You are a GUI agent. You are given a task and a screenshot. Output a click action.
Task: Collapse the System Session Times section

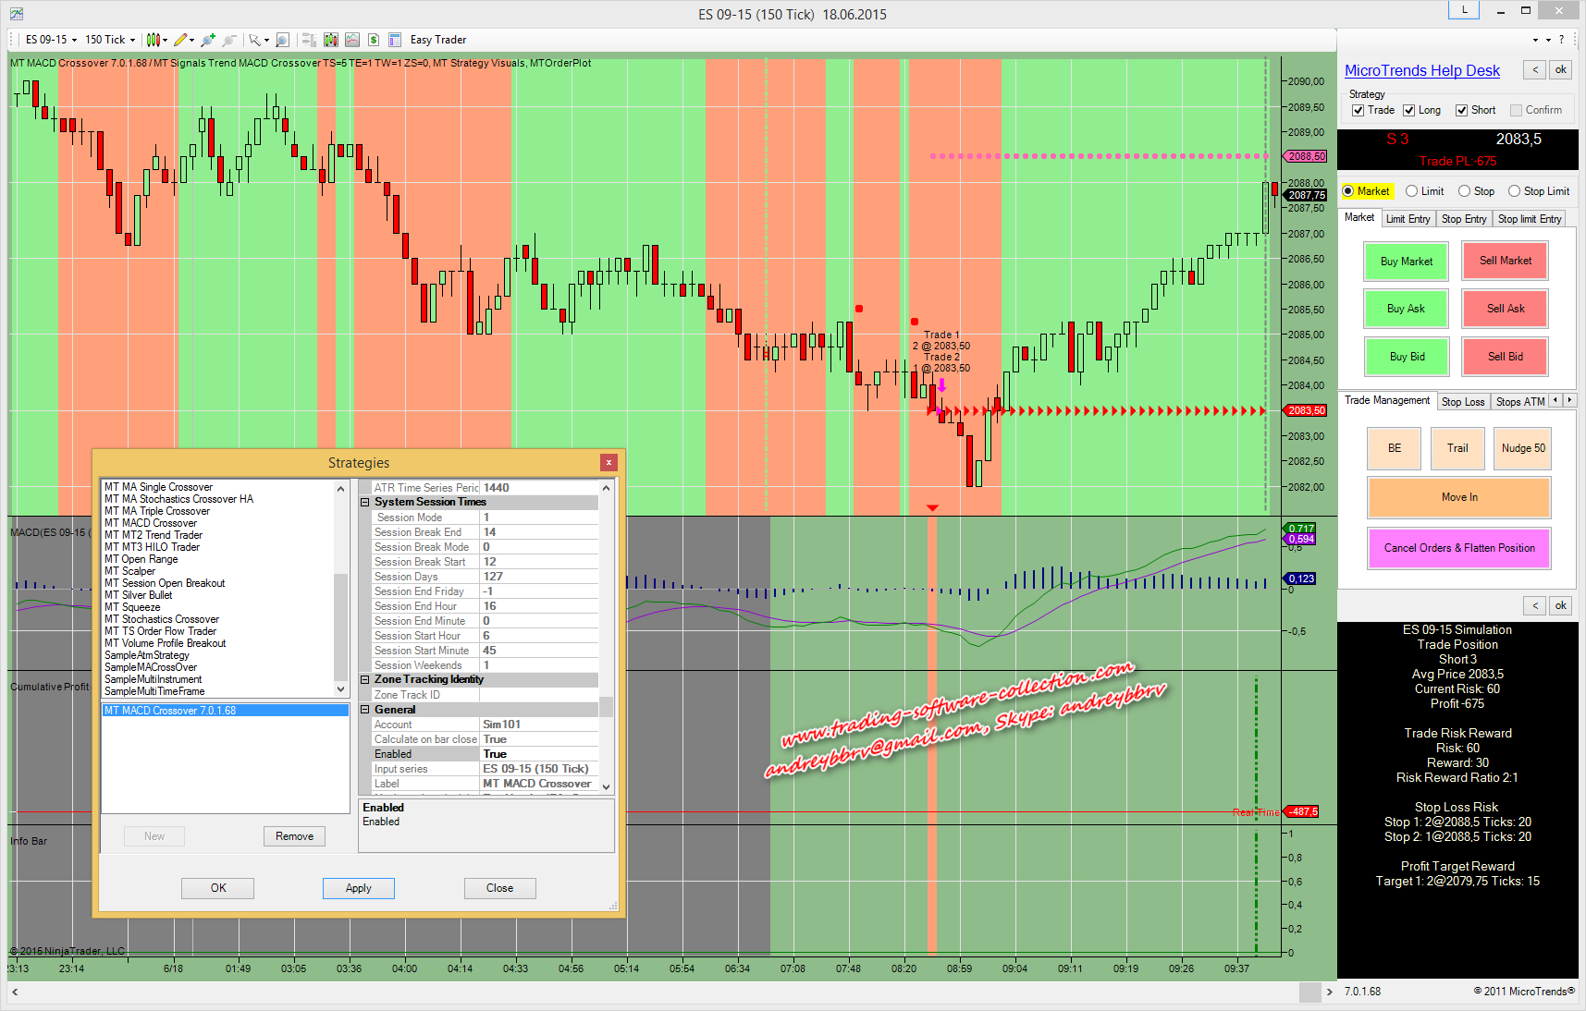click(x=365, y=503)
